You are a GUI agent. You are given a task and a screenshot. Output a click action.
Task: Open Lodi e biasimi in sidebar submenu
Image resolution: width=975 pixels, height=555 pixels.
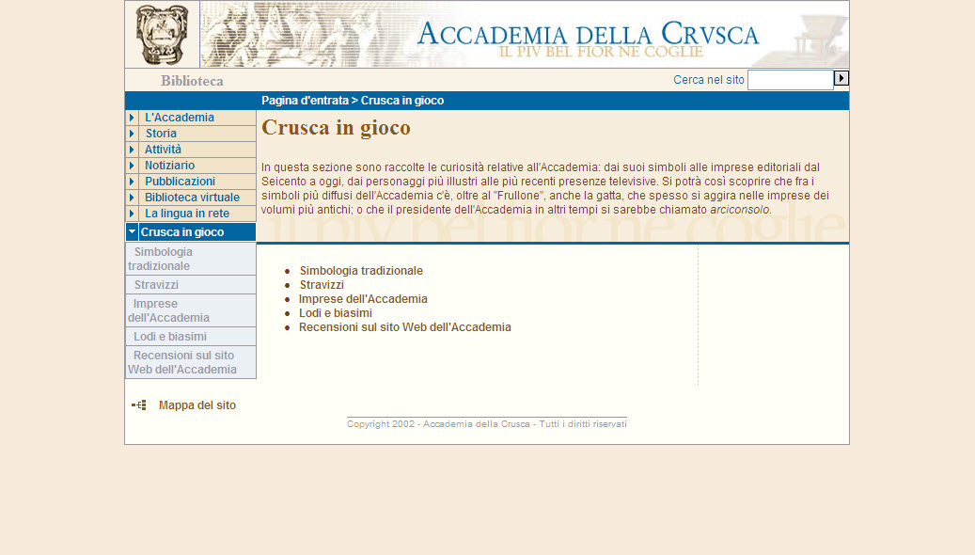(x=190, y=337)
